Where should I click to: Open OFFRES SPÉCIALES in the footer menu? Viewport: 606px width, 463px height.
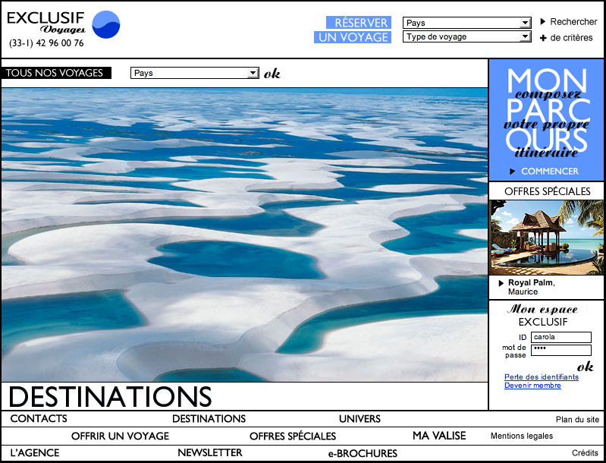tap(293, 436)
